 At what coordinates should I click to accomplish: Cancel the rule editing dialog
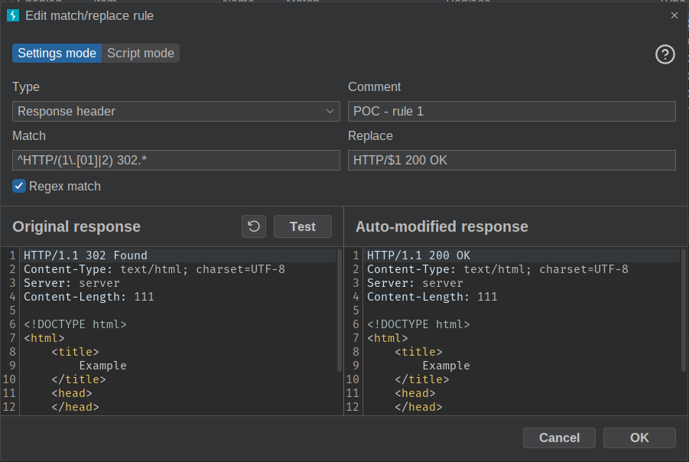(x=559, y=438)
